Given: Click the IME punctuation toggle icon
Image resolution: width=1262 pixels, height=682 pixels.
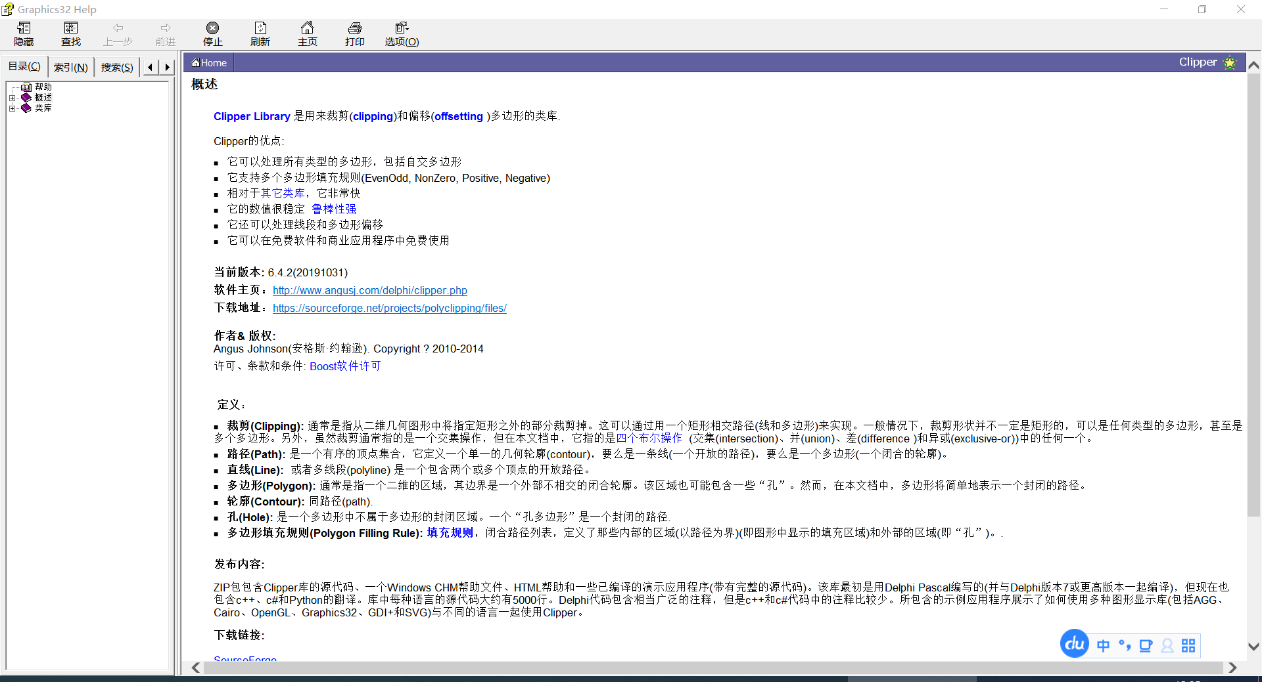Looking at the screenshot, I should (1125, 646).
